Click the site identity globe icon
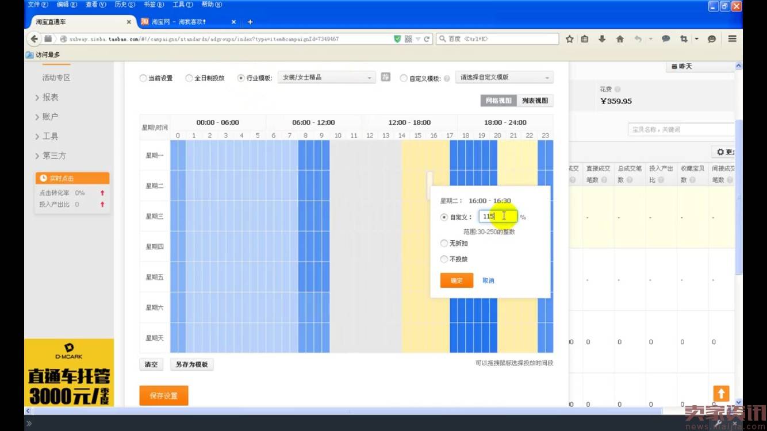The image size is (767, 431). [64, 39]
